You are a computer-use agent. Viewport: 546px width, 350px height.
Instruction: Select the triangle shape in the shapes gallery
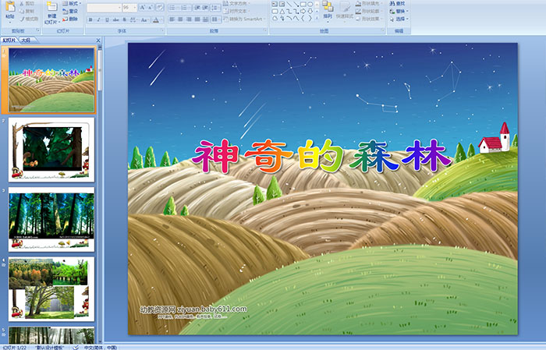[282, 12]
